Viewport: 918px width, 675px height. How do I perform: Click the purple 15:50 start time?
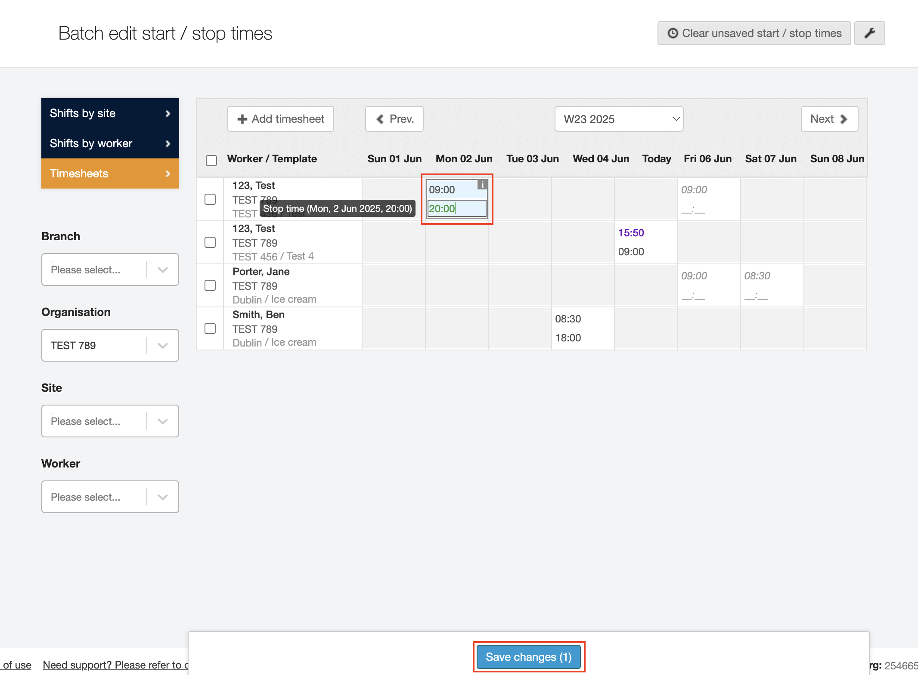point(631,233)
